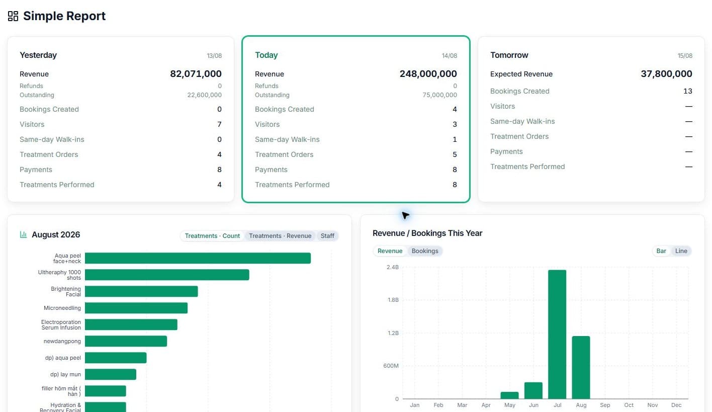
Task: Click the 14/08 date label
Action: tap(450, 56)
